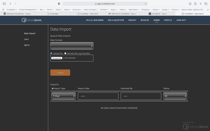Select the Remote URL radio button
Screen dimensions: 210x131
pyautogui.click(x=65, y=53)
